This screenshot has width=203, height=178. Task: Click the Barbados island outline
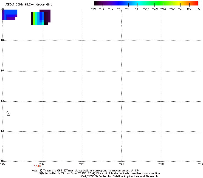8,114
